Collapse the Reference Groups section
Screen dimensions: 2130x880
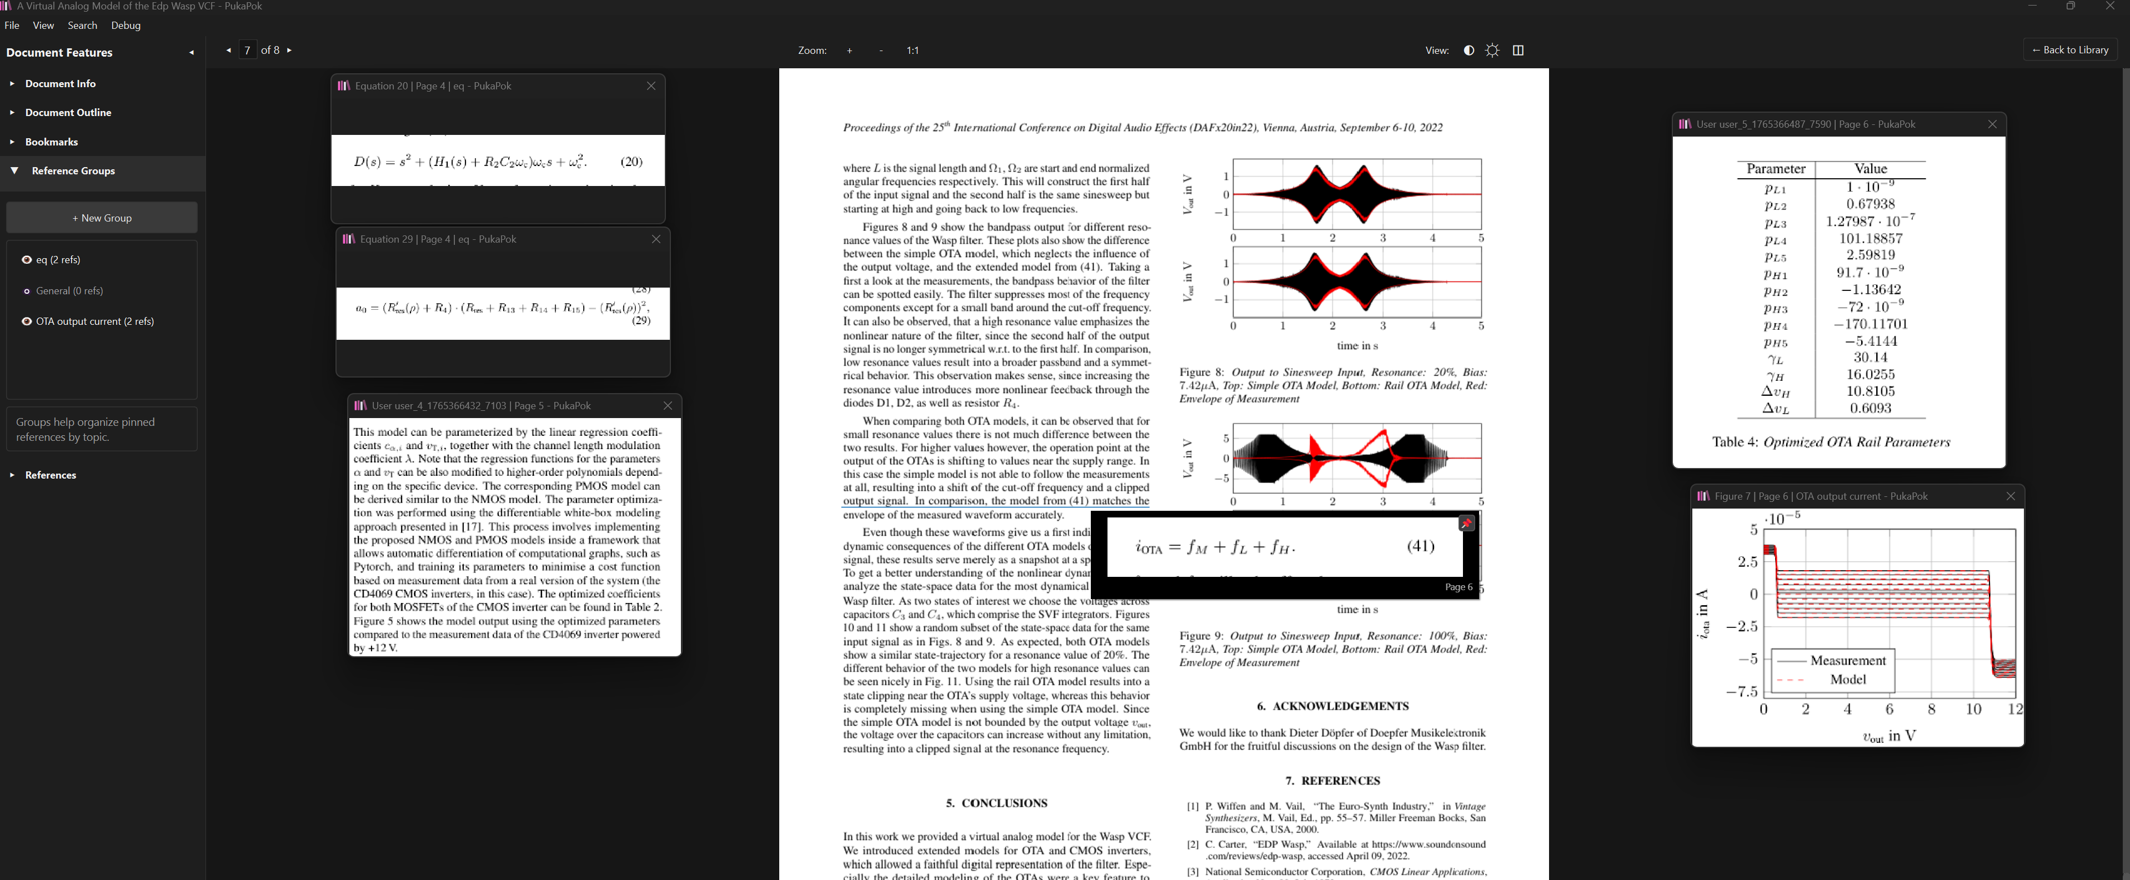pos(73,171)
